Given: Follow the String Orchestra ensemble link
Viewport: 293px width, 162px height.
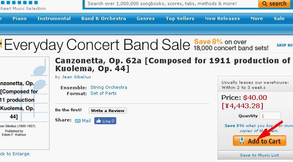Looking at the screenshot, I should pyautogui.click(x=109, y=87).
